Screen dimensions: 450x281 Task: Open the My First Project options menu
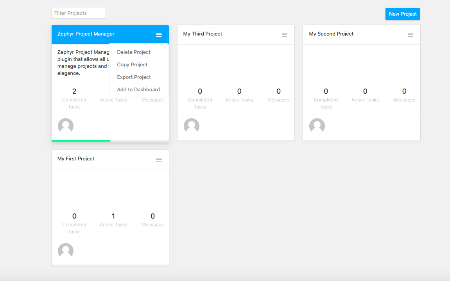click(x=159, y=159)
